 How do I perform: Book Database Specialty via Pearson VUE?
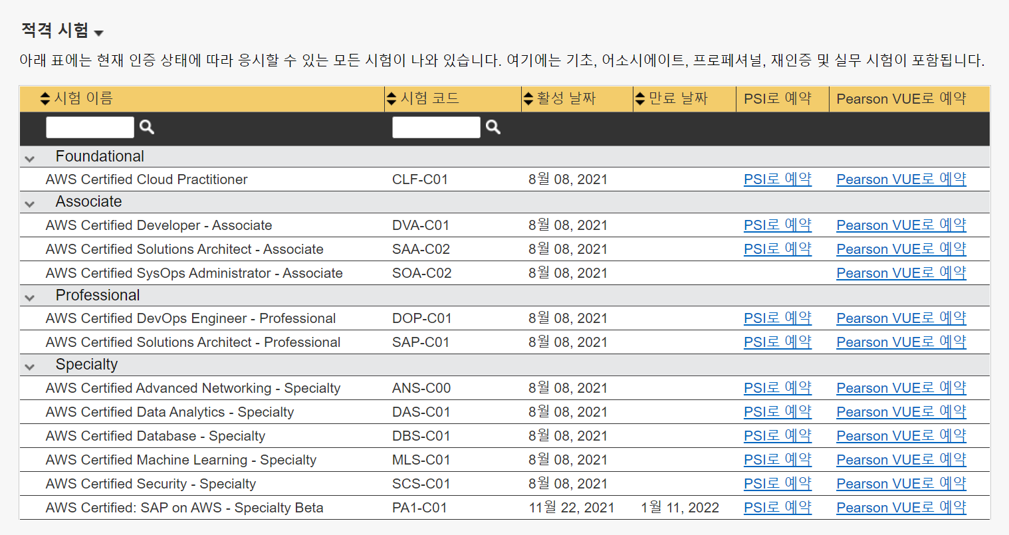pos(901,436)
